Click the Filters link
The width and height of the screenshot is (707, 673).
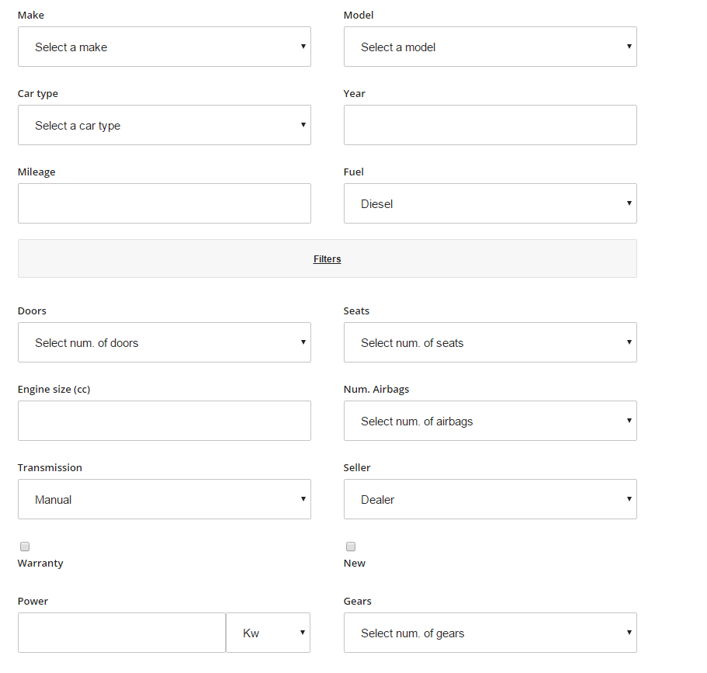327,259
